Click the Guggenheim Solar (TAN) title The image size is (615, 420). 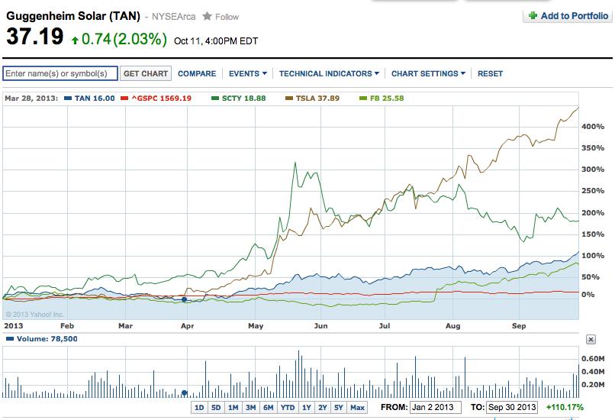pyautogui.click(x=73, y=16)
